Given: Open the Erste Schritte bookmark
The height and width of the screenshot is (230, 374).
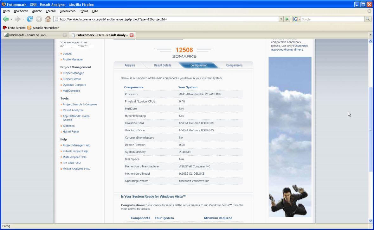Looking at the screenshot, I should pos(14,28).
